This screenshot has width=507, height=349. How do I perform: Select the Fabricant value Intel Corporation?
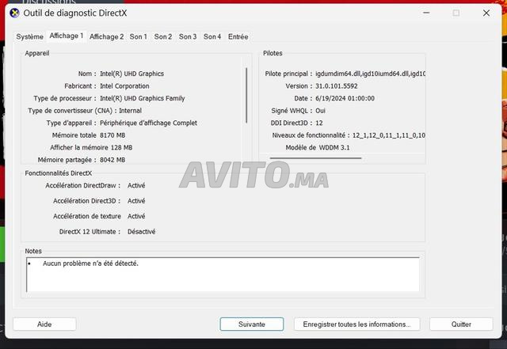pyautogui.click(x=124, y=86)
